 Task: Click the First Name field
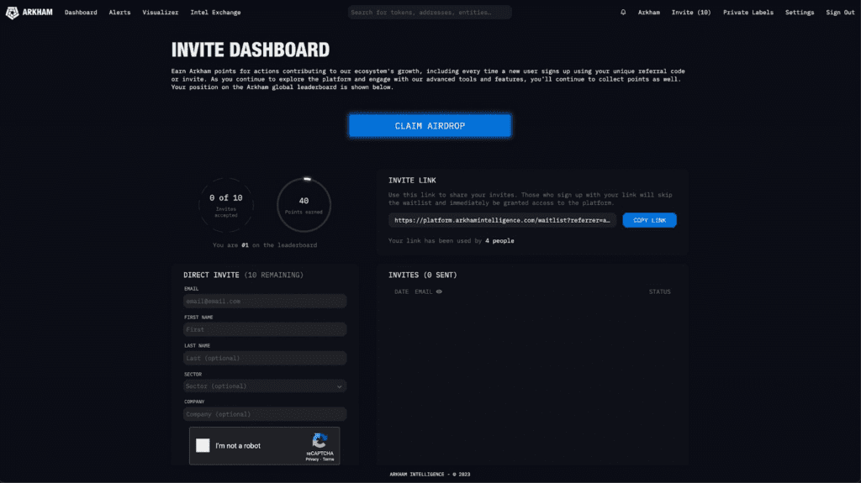[265, 330]
